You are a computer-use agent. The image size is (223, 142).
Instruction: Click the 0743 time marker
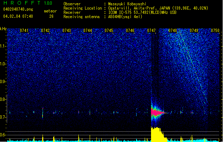click(x=67, y=31)
